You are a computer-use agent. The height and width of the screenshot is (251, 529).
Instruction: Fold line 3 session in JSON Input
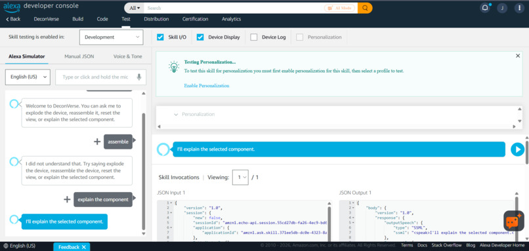click(171, 213)
